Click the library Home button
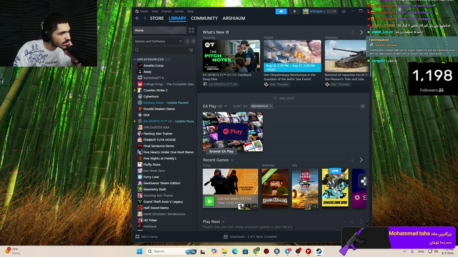The height and width of the screenshot is (257, 458). click(160, 30)
